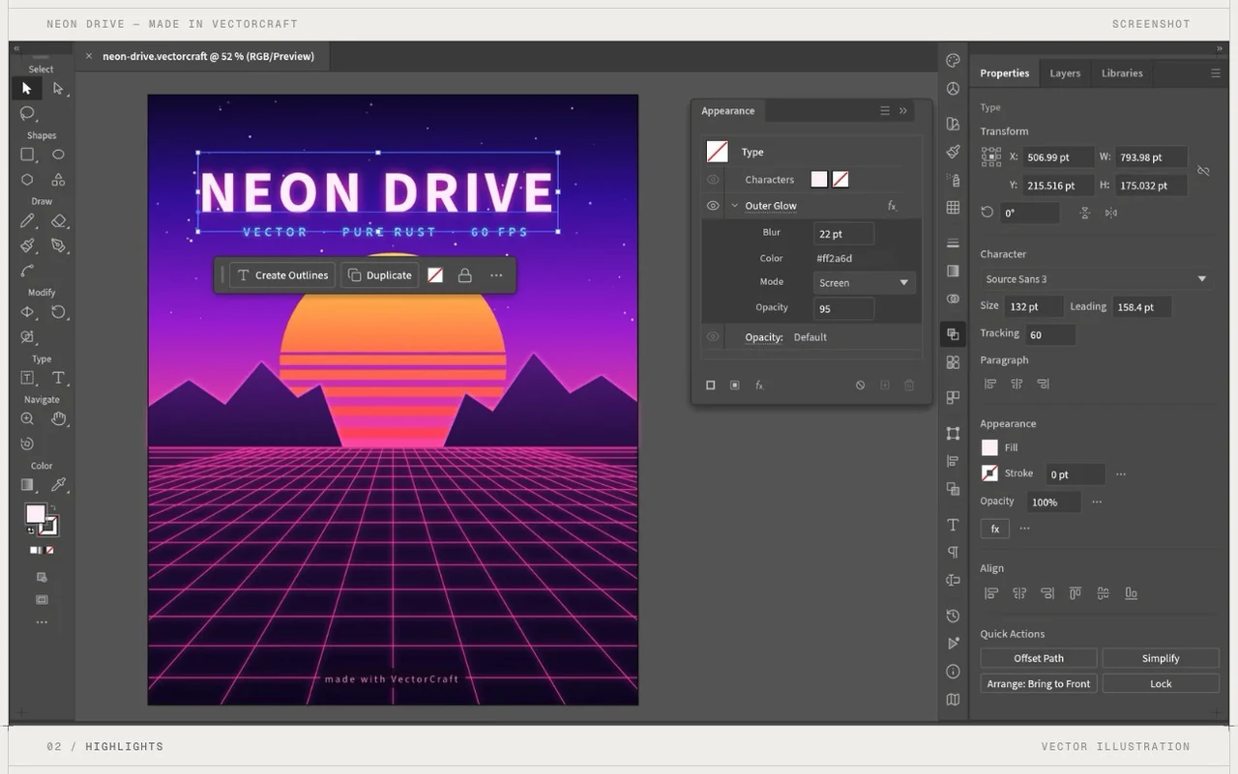Image resolution: width=1238 pixels, height=774 pixels.
Task: Click the Offset Path quick action
Action: 1039,658
